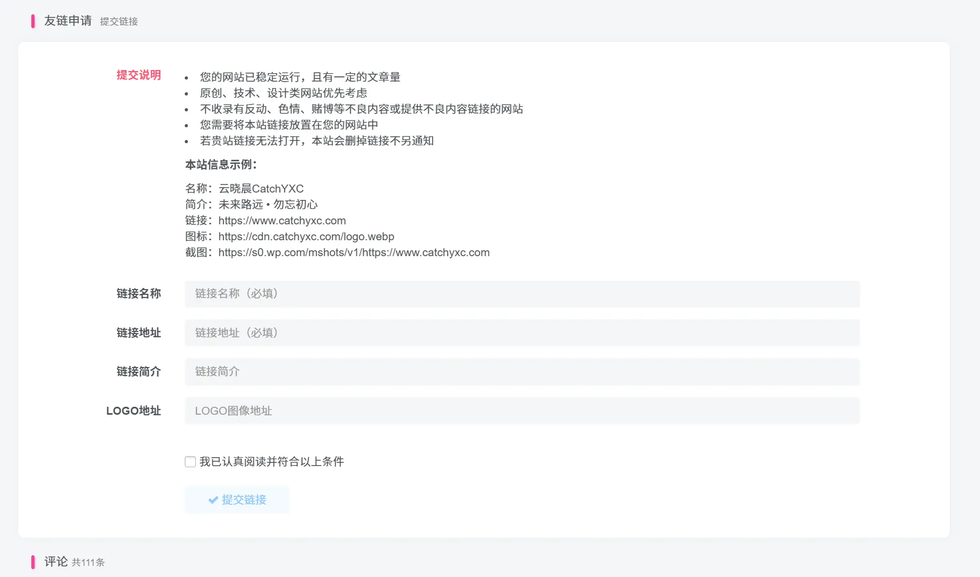
Task: Click the pink bar beside 友链申请 heading
Action: click(x=33, y=21)
